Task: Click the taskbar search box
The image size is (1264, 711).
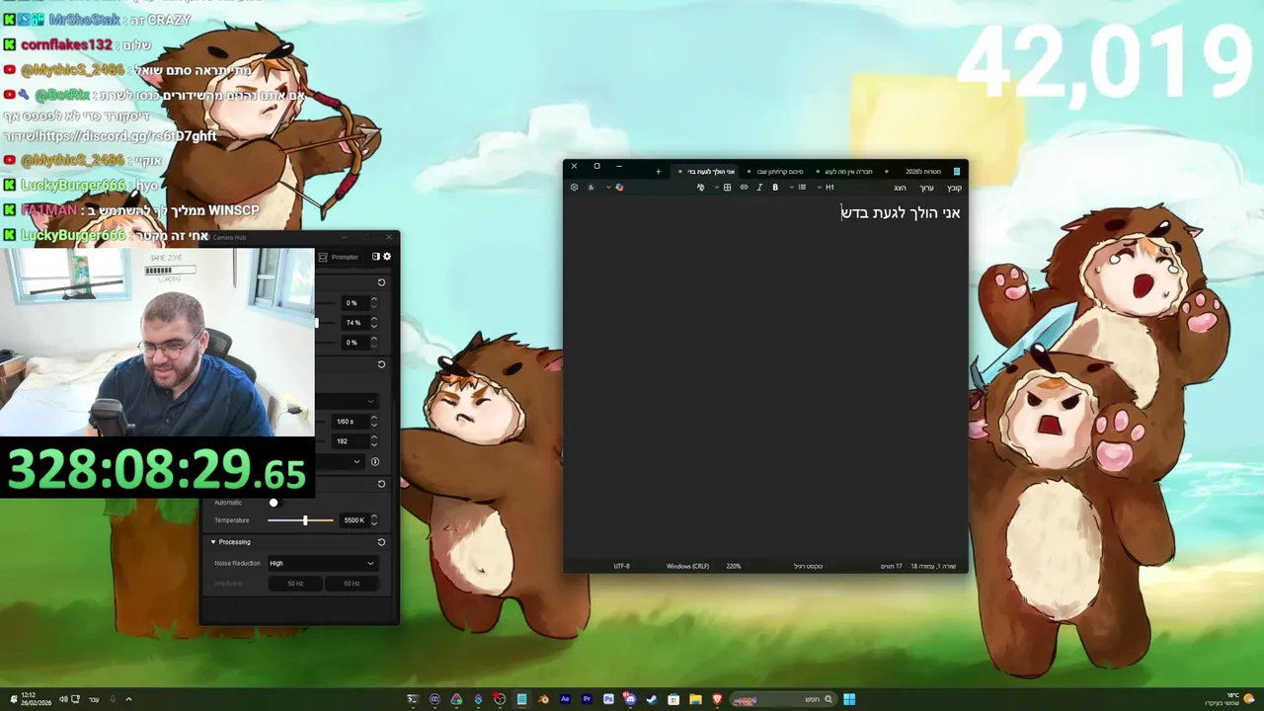Action: [x=783, y=699]
